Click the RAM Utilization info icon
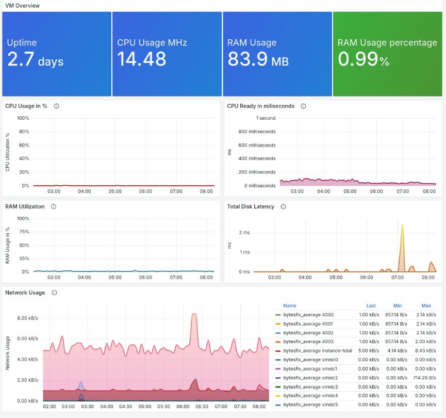The width and height of the screenshot is (446, 418). pos(54,206)
